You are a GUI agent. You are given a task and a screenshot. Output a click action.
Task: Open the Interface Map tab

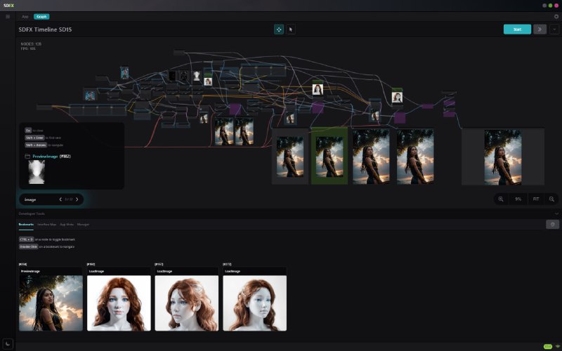pyautogui.click(x=46, y=225)
